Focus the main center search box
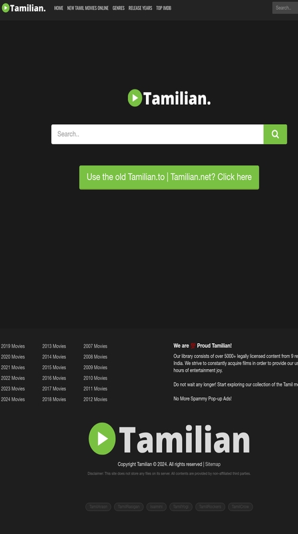This screenshot has height=534, width=298. [157, 134]
